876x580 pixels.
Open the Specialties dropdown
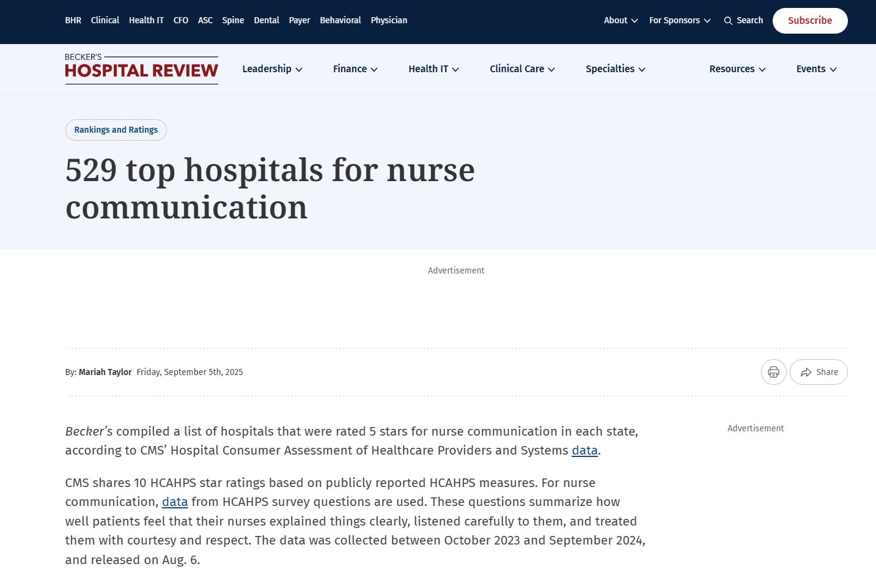[615, 69]
